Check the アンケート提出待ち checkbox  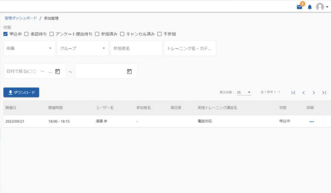click(x=52, y=34)
